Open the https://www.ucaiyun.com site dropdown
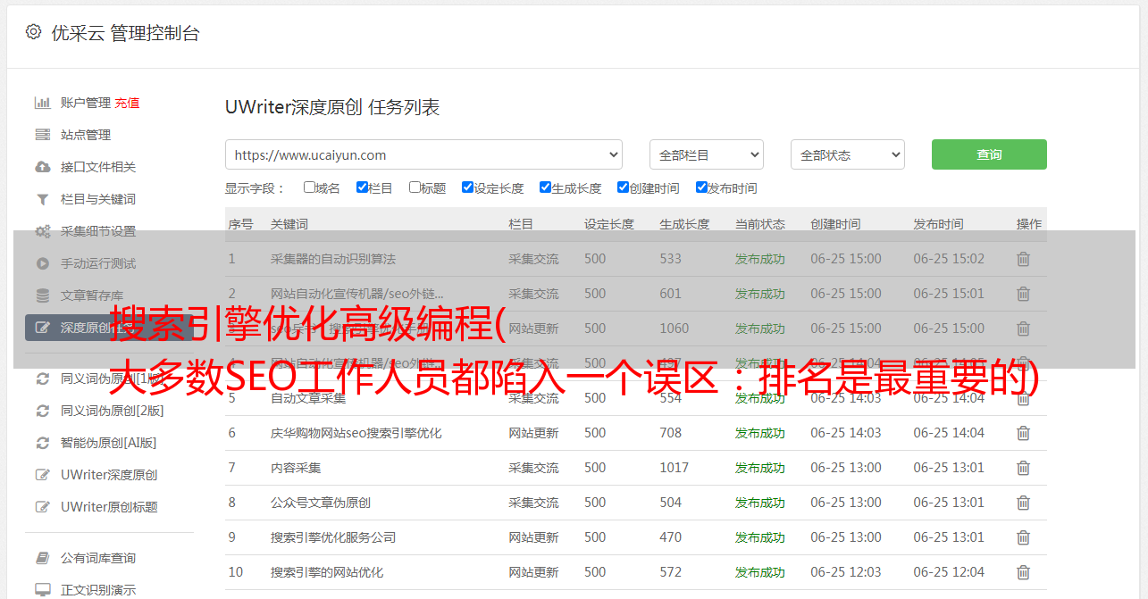The width and height of the screenshot is (1148, 599). (x=423, y=154)
